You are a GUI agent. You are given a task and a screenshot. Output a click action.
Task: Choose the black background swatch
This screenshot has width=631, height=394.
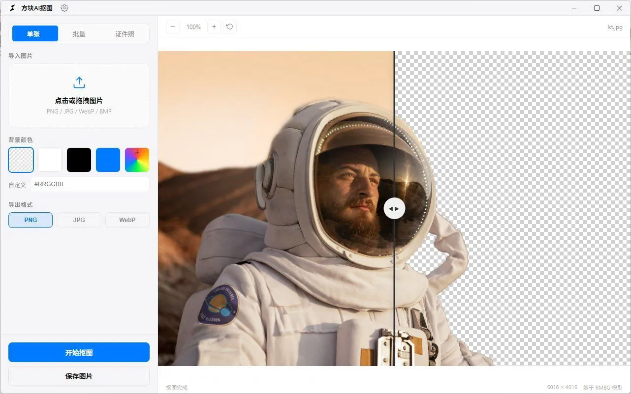pyautogui.click(x=79, y=160)
